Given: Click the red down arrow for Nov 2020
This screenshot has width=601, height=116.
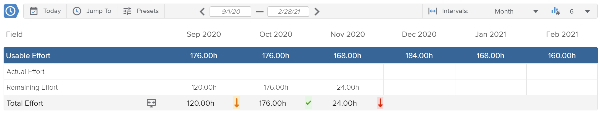Looking at the screenshot, I should [380, 103].
